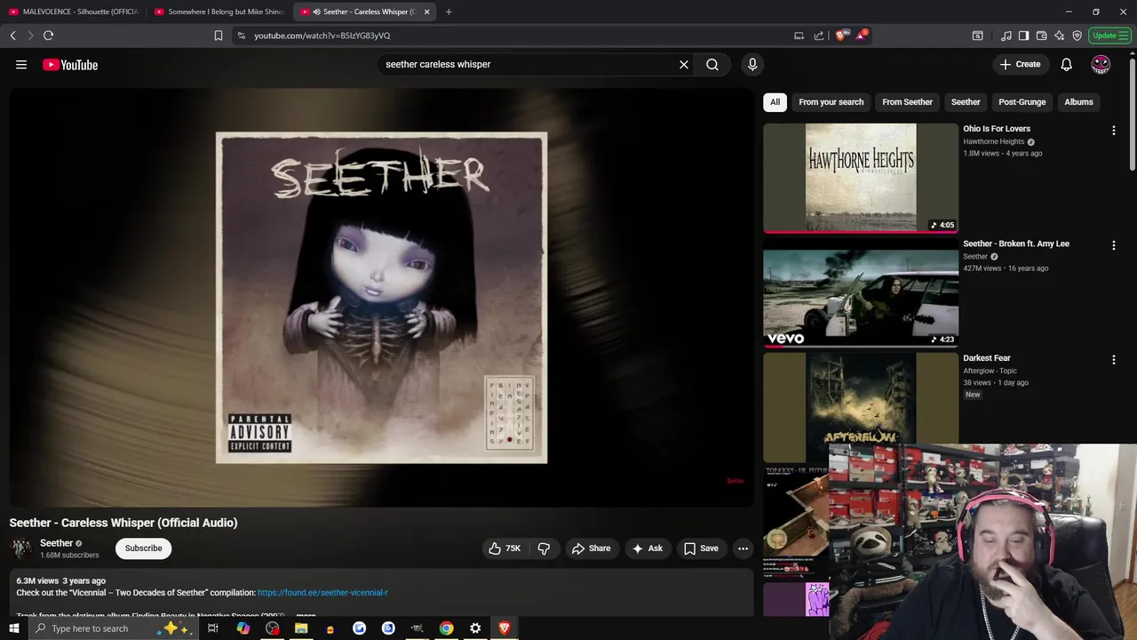Open YouTube notifications bell

click(x=1066, y=64)
